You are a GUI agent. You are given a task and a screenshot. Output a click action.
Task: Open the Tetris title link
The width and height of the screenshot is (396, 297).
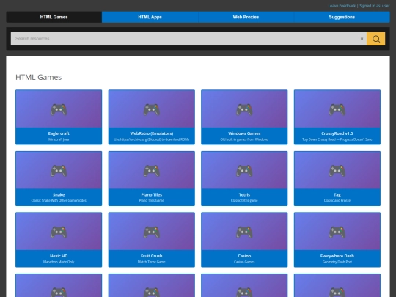[x=244, y=195]
